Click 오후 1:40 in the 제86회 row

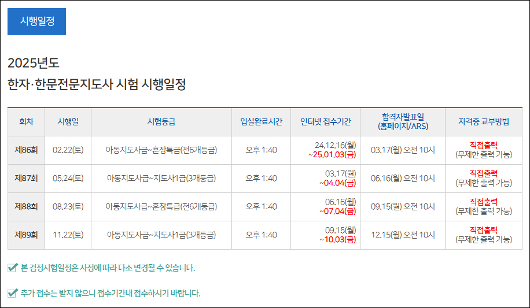coord(262,150)
